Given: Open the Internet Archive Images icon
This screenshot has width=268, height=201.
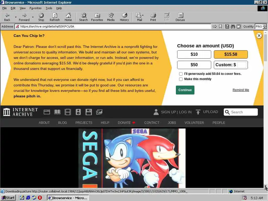Looking at the screenshot, I should pyautogui.click(x=99, y=112).
